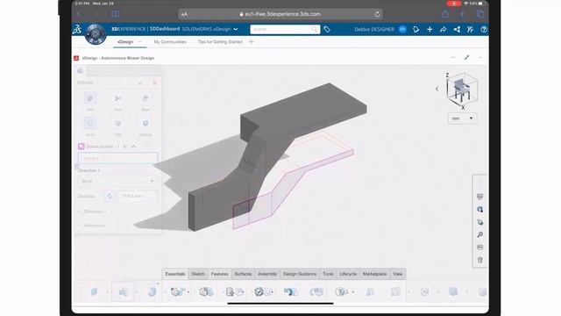Click the selected profile Sketch field
561x316 pixels.
[x=117, y=158]
